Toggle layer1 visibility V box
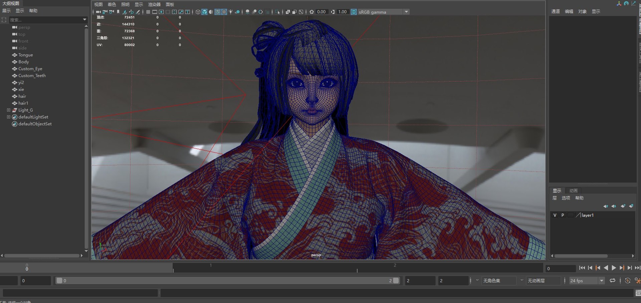Image resolution: width=641 pixels, height=303 pixels. pyautogui.click(x=555, y=215)
